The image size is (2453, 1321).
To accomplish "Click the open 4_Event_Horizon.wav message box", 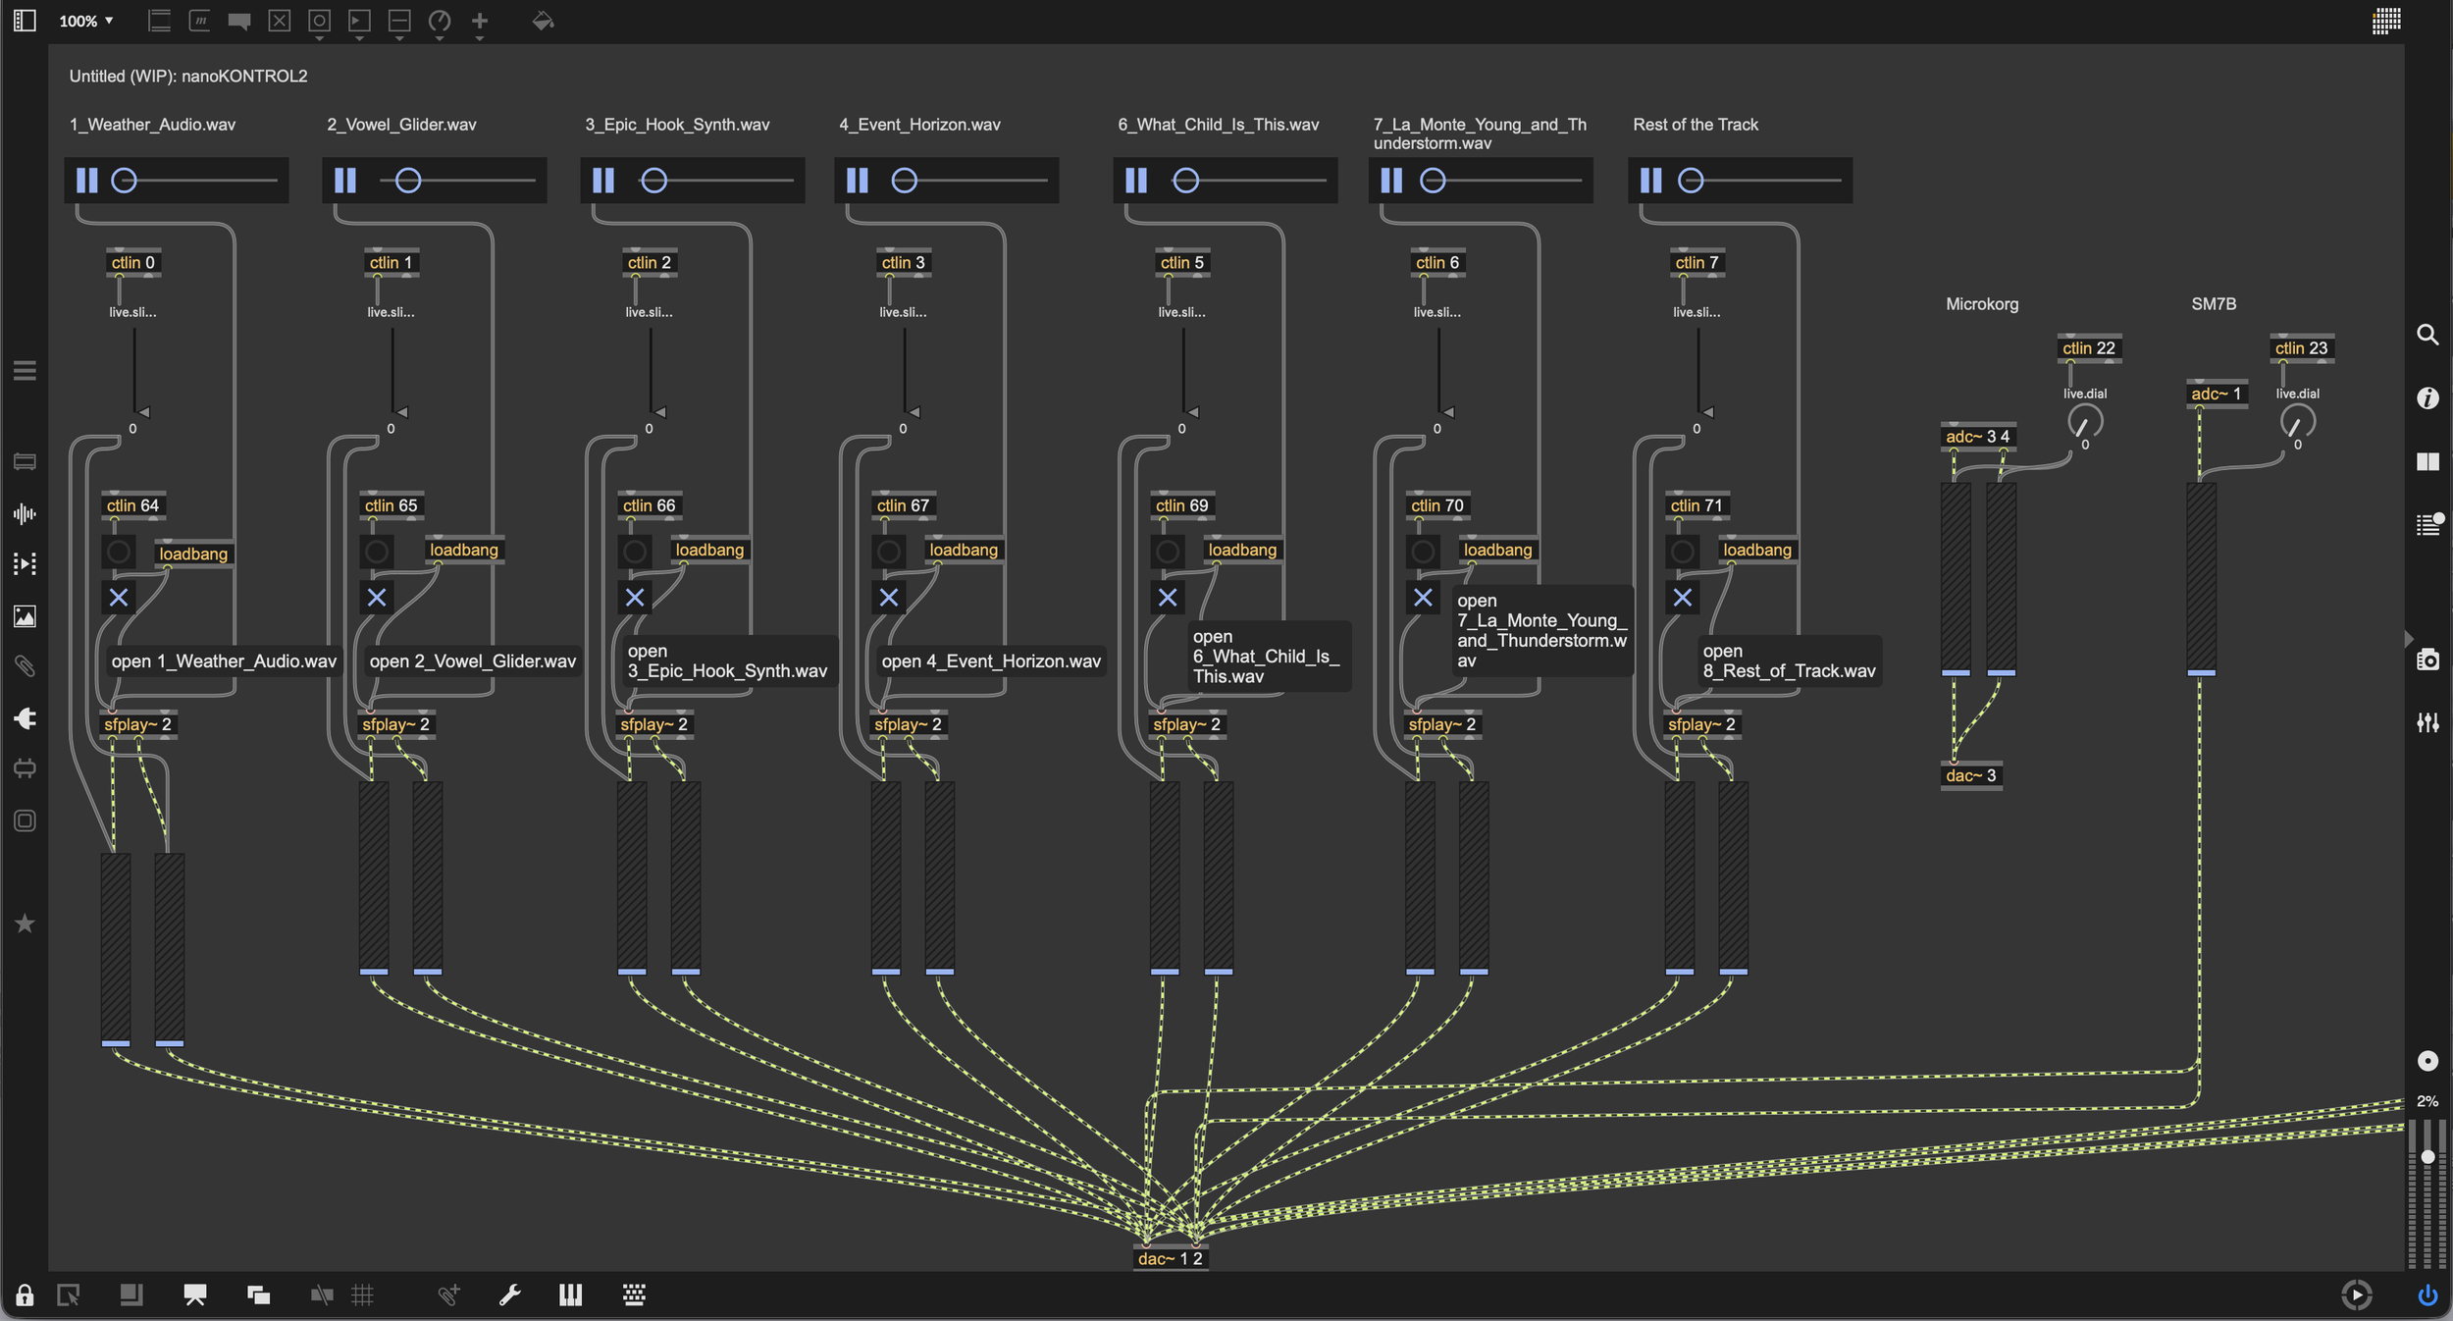I will point(991,661).
